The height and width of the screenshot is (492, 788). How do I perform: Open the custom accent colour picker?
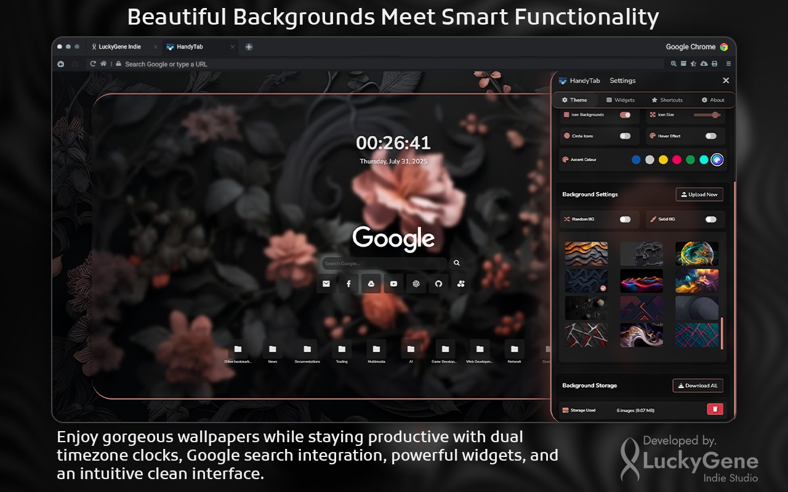coord(717,160)
